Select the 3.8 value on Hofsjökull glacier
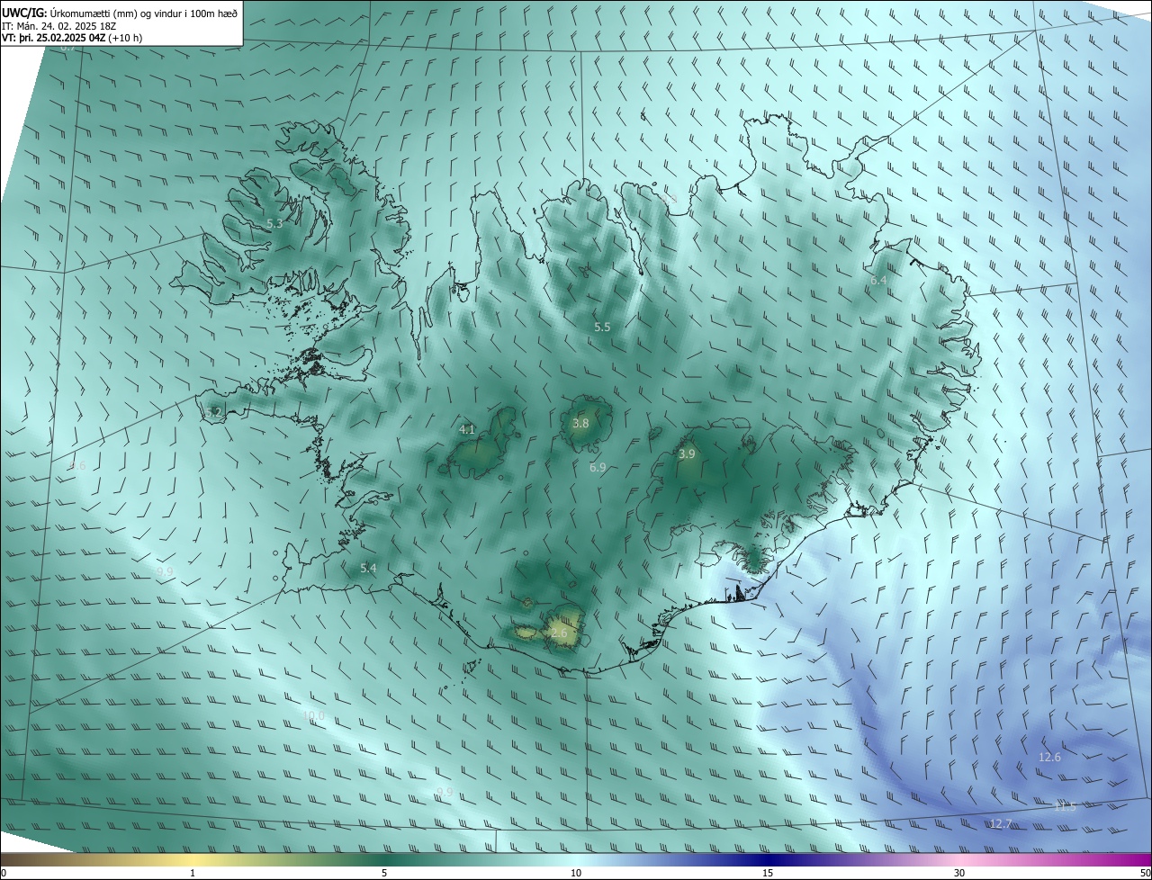 point(580,424)
